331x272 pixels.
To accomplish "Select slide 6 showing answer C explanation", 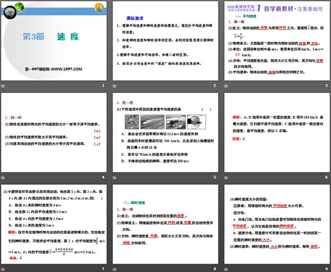I will tap(277, 133).
